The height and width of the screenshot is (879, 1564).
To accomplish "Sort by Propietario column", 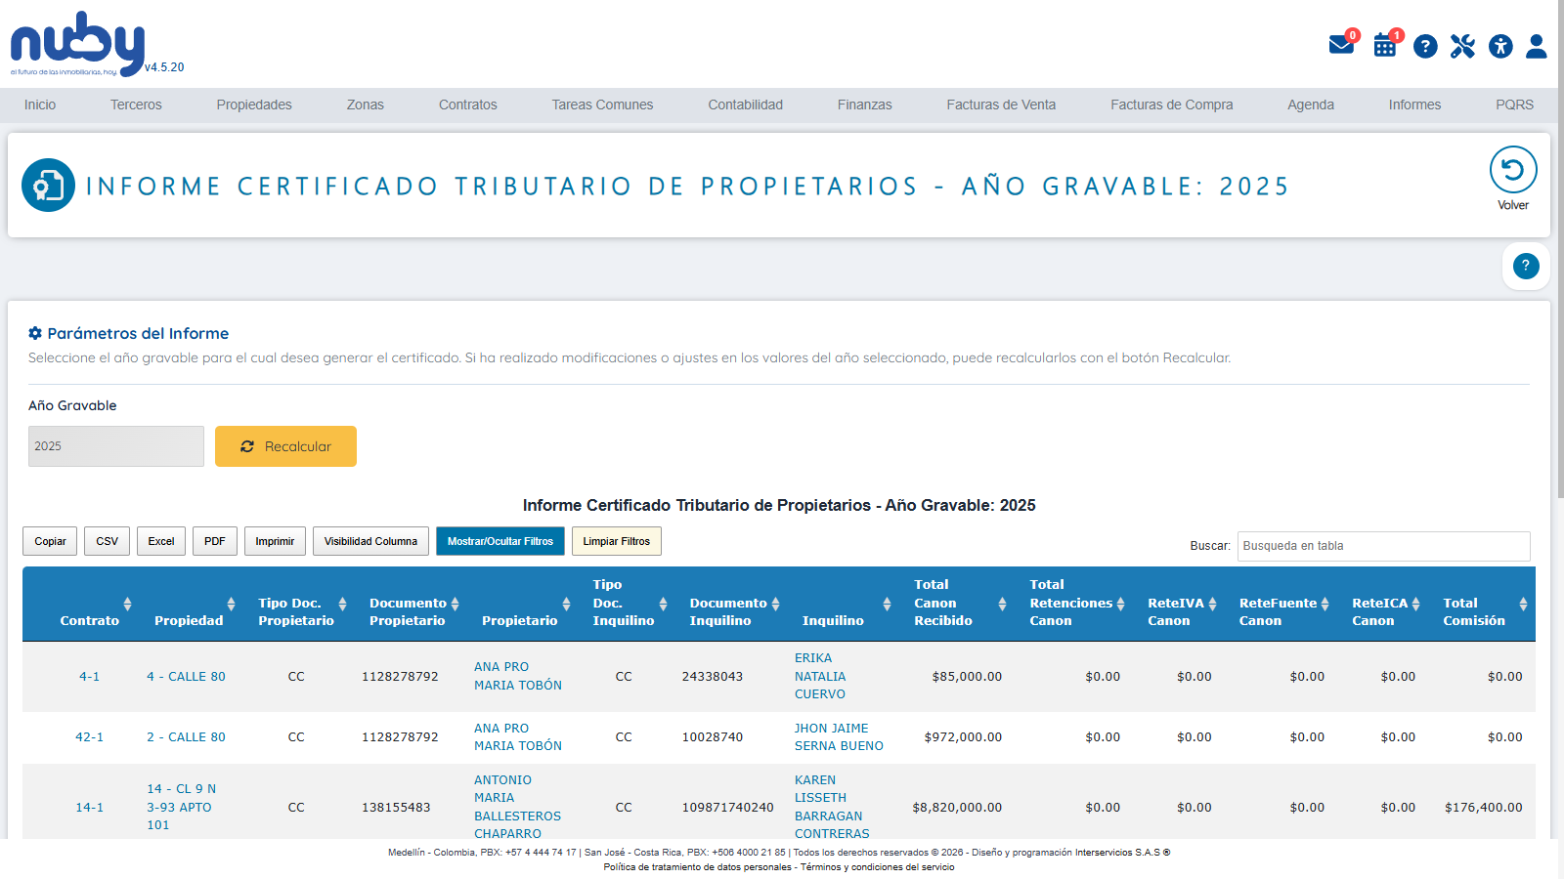I will 566,604.
